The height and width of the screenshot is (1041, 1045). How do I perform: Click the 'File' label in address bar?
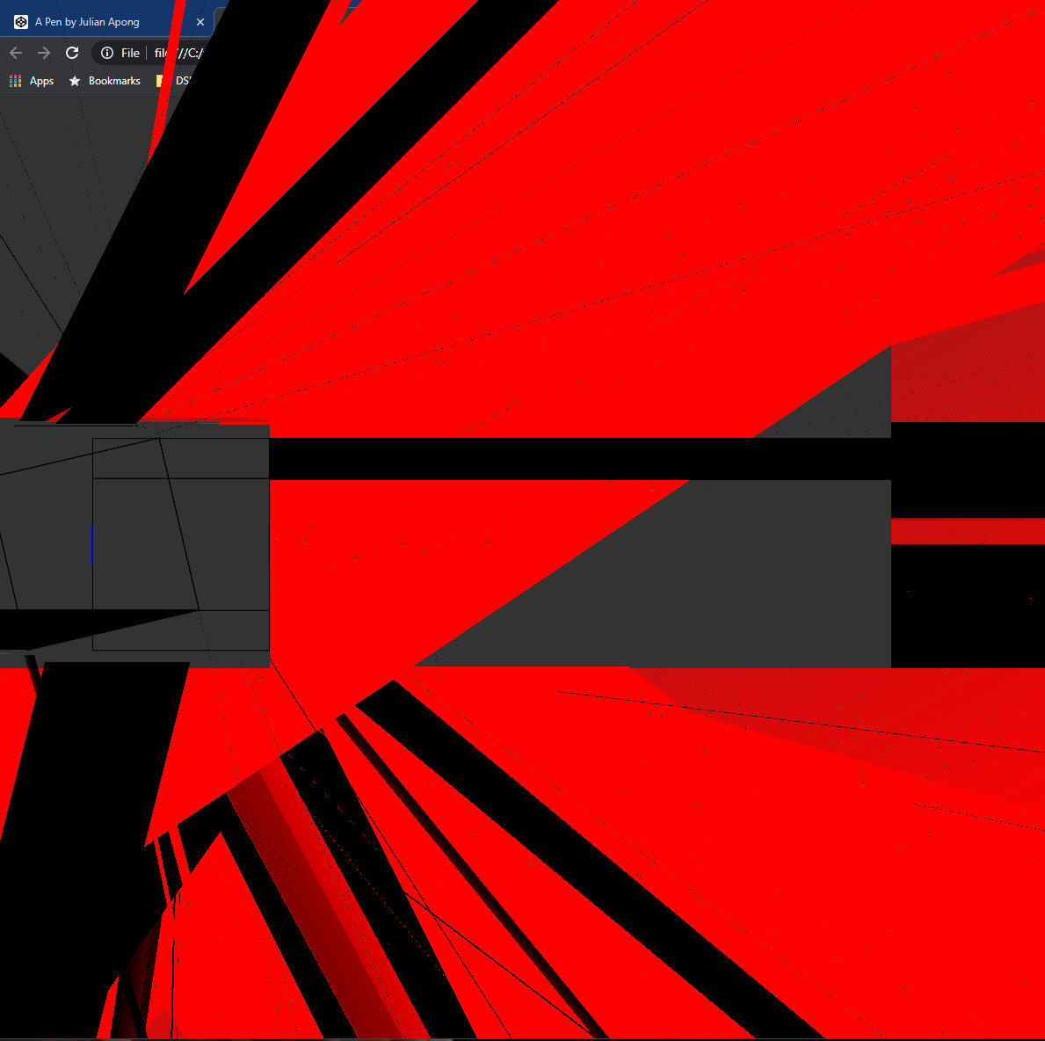coord(130,53)
